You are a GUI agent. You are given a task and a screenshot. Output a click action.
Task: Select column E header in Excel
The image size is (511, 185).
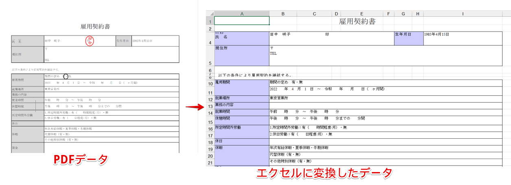coord(362,13)
